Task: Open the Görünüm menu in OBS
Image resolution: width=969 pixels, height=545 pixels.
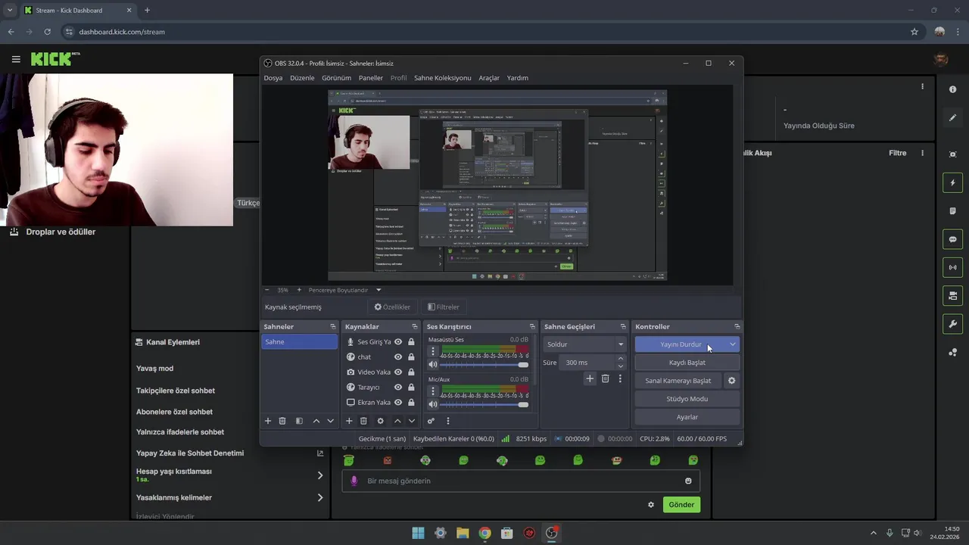Action: click(x=336, y=78)
